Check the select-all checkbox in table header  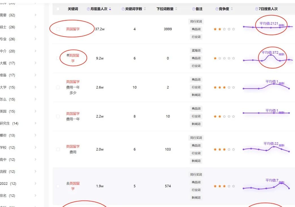pos(57,9)
